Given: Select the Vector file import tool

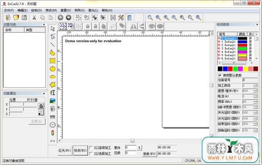Looking at the screenshot, I should click(x=52, y=109).
